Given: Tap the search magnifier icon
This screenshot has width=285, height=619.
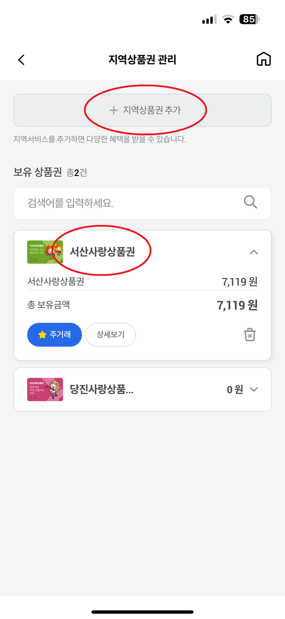Looking at the screenshot, I should point(251,202).
